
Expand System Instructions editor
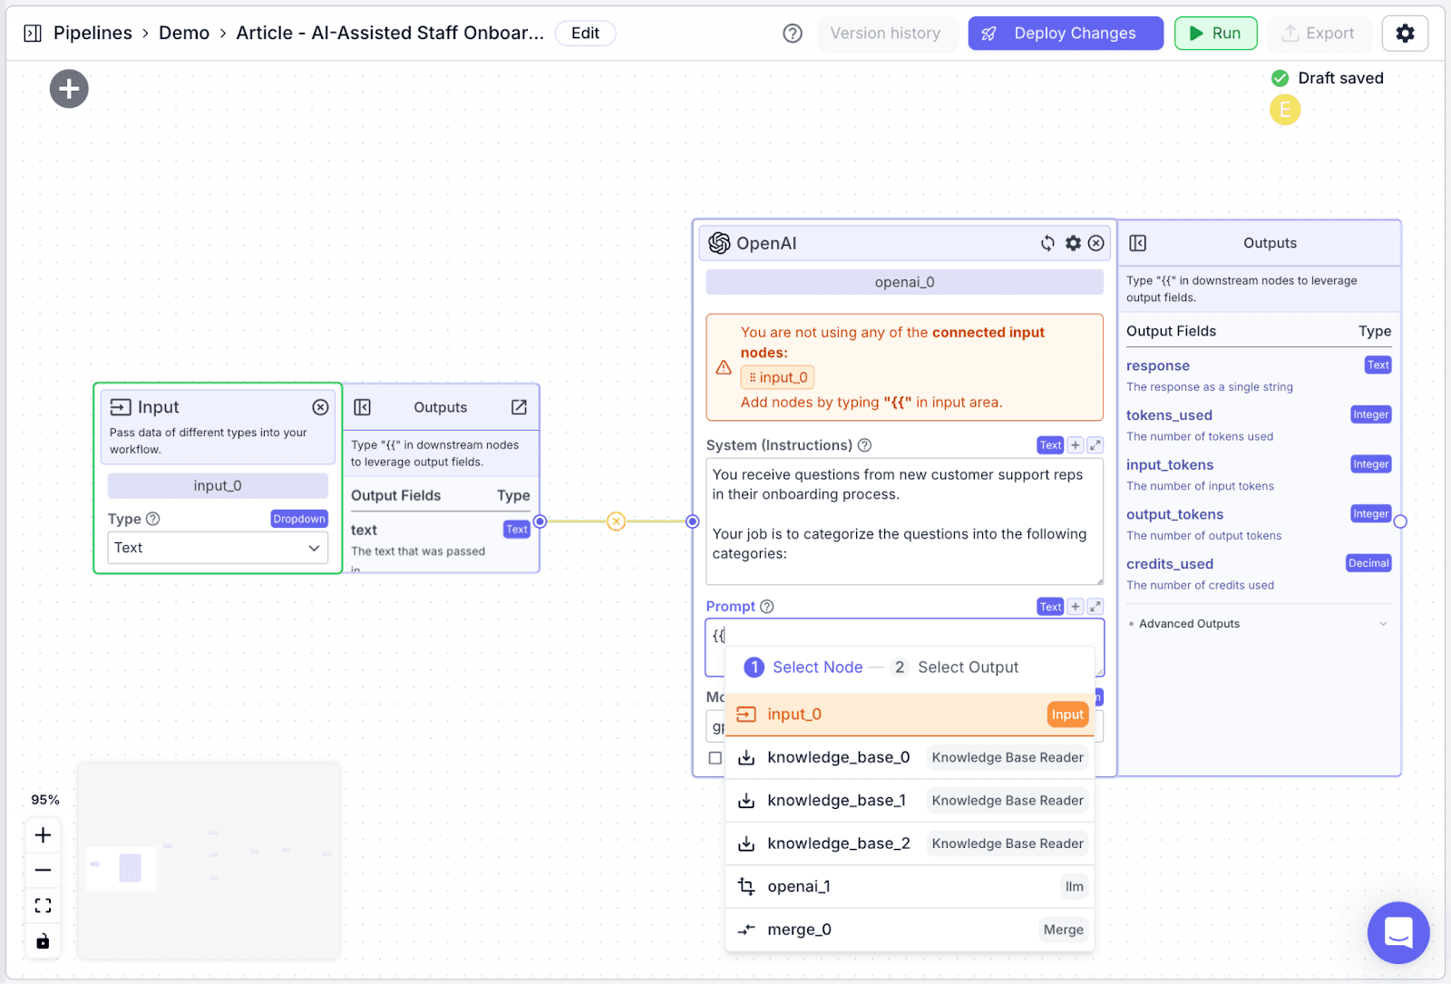[x=1096, y=445]
